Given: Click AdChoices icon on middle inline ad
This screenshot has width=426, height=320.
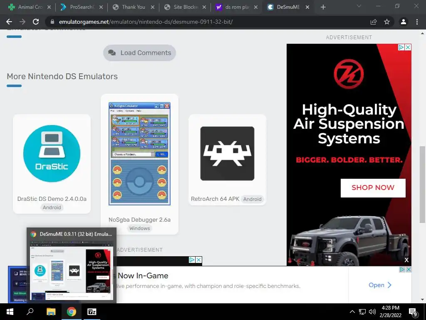Looking at the screenshot, I should coord(192,260).
